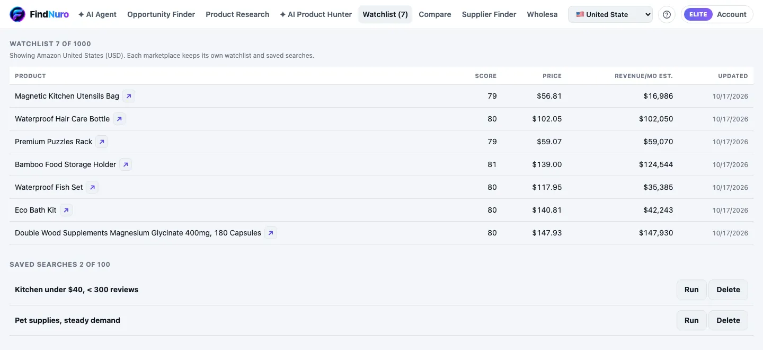The height and width of the screenshot is (350, 763).
Task: Click the WATCHLIST 7 OF 1000 heading
Action: click(x=50, y=44)
